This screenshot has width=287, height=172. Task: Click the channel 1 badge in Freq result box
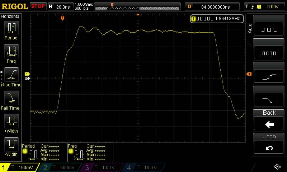pos(70,151)
